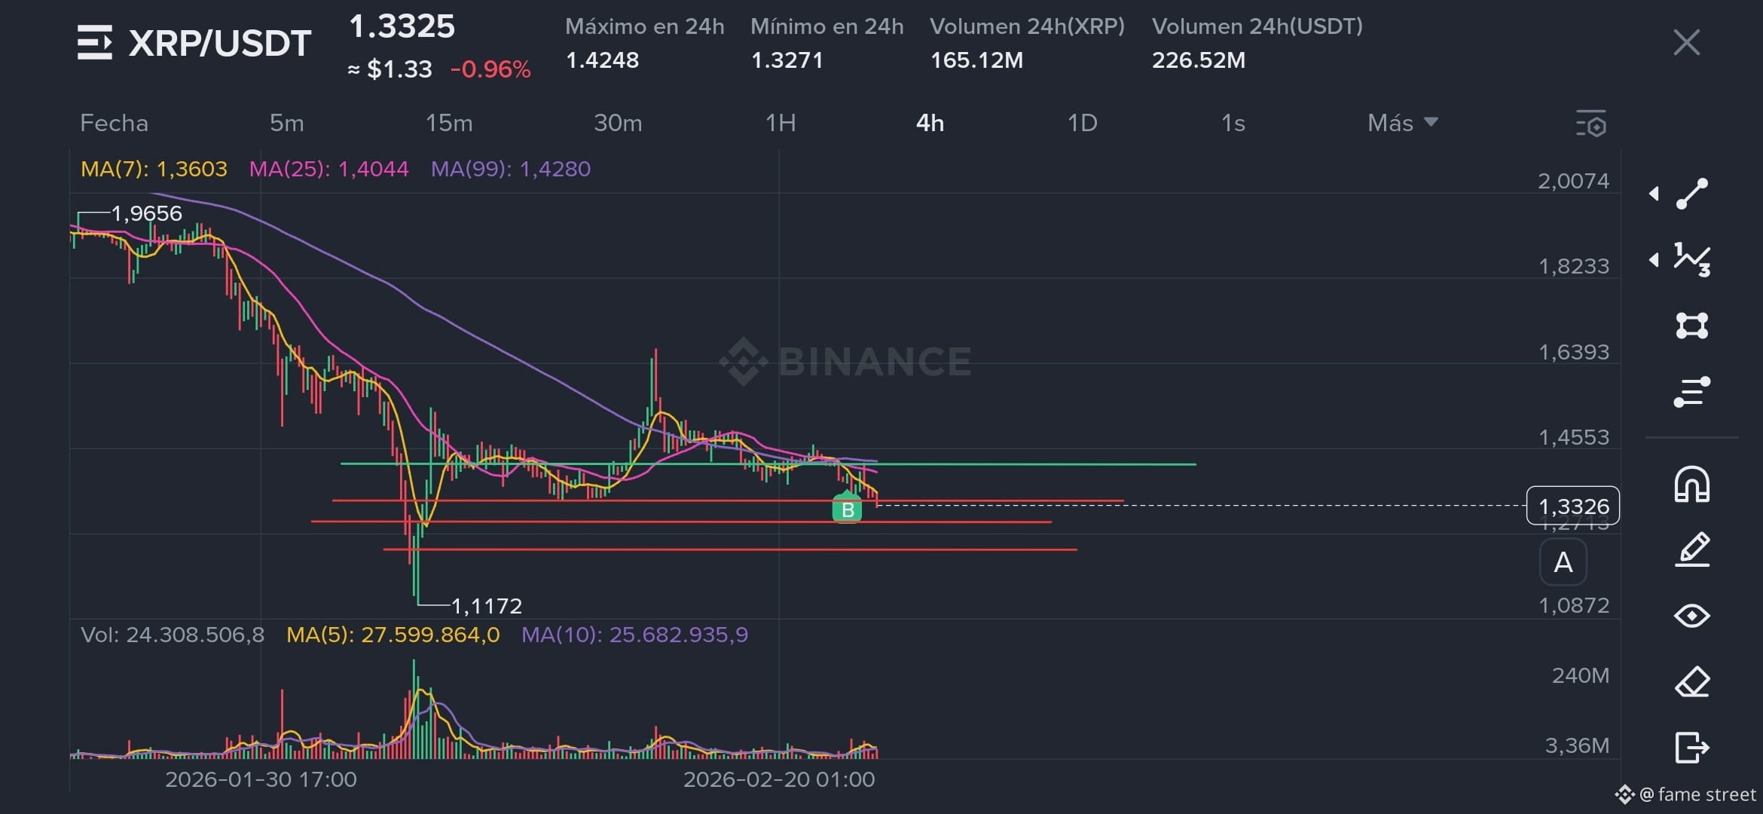Click the current price tag 1,3326
This screenshot has height=814, width=1763.
pyautogui.click(x=1573, y=506)
